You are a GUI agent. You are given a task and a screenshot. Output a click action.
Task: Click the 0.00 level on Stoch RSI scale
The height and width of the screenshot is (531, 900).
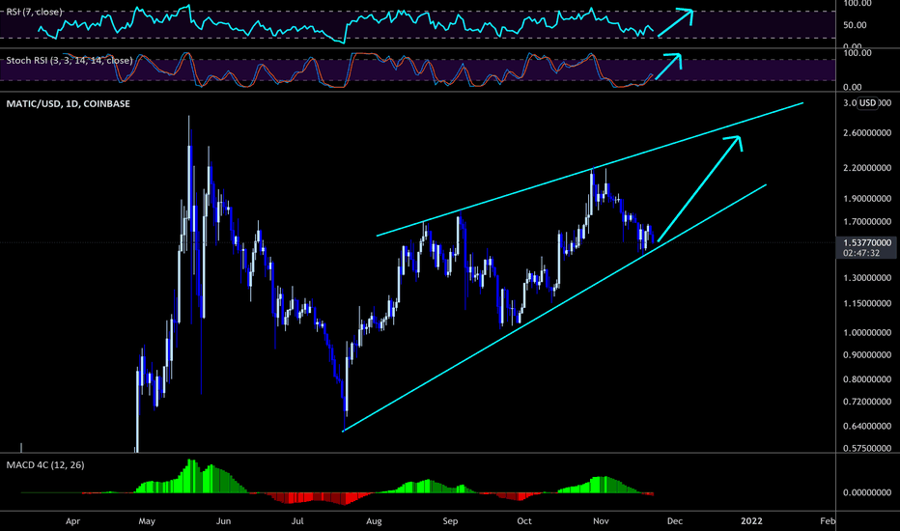[x=853, y=87]
